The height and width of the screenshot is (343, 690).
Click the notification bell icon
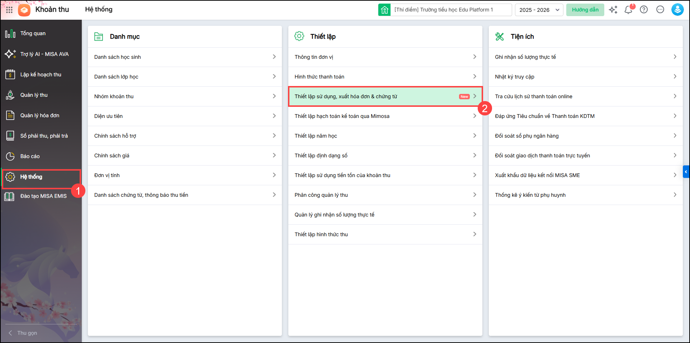click(628, 10)
